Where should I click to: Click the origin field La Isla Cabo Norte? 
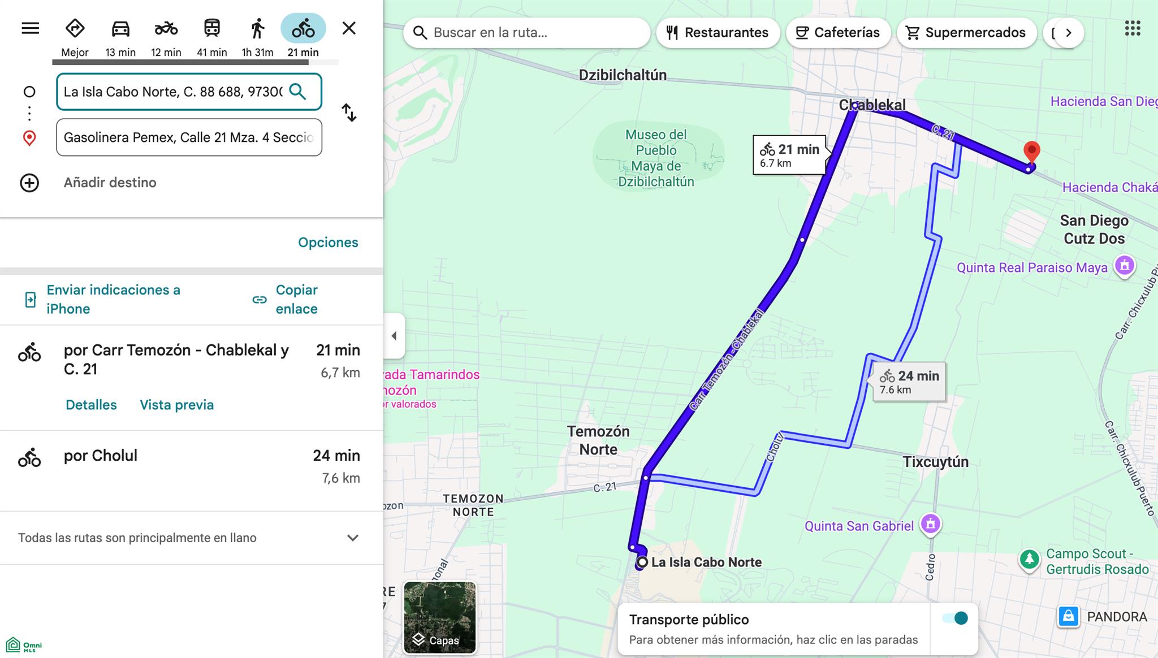click(x=189, y=92)
